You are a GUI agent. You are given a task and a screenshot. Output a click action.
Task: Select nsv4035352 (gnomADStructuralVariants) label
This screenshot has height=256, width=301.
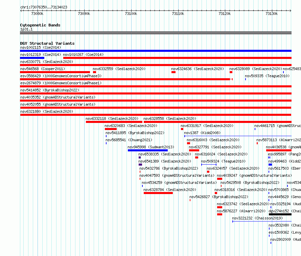tap(58, 97)
